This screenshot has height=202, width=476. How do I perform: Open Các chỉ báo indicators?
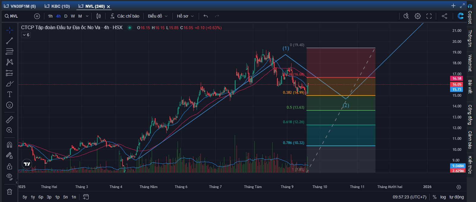coord(125,16)
